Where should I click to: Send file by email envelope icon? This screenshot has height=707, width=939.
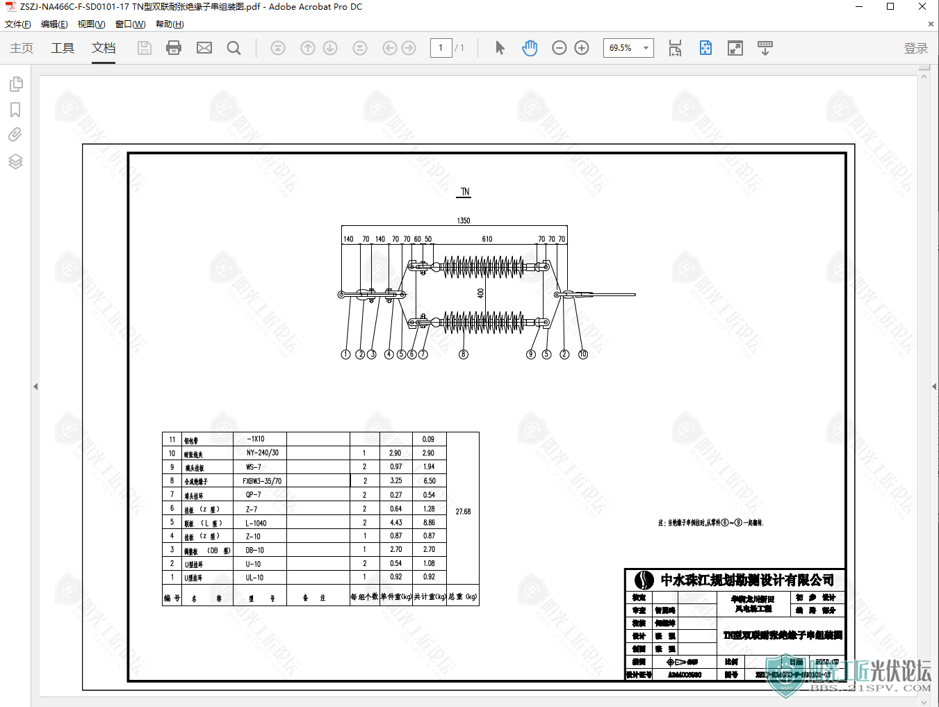[204, 48]
